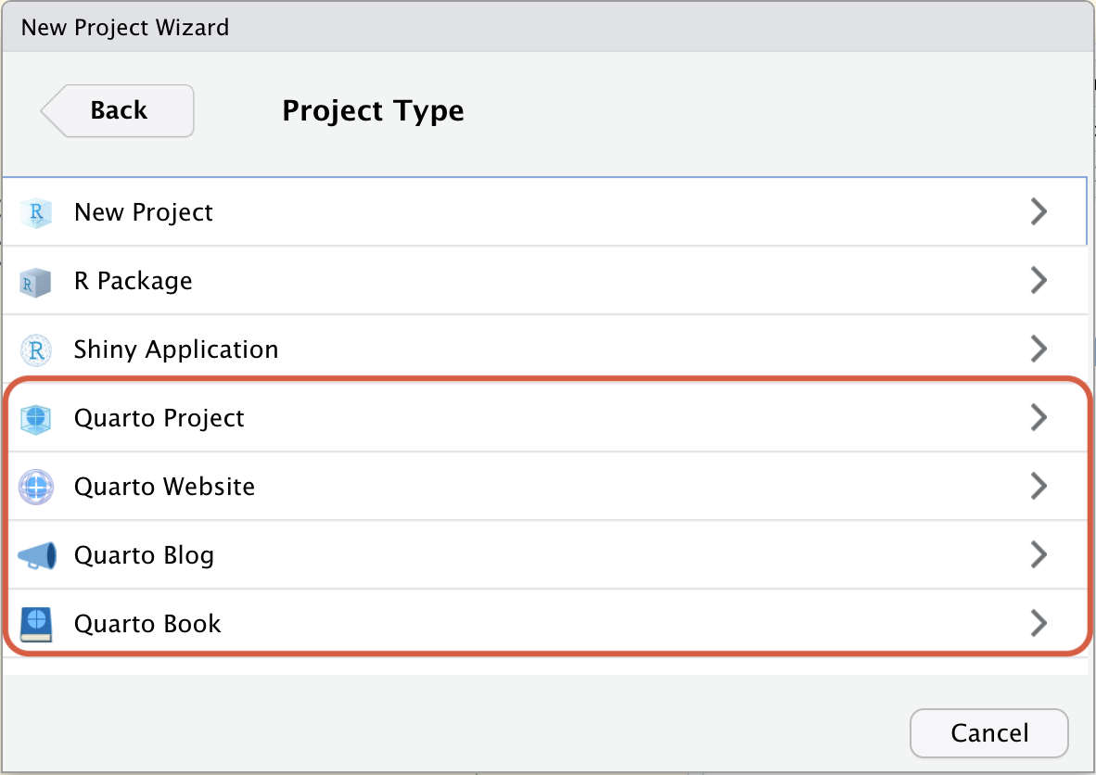Click the New Project R cube icon

point(37,212)
